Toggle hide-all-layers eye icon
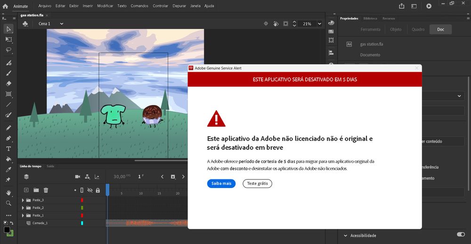471x244 pixels. pos(90,190)
